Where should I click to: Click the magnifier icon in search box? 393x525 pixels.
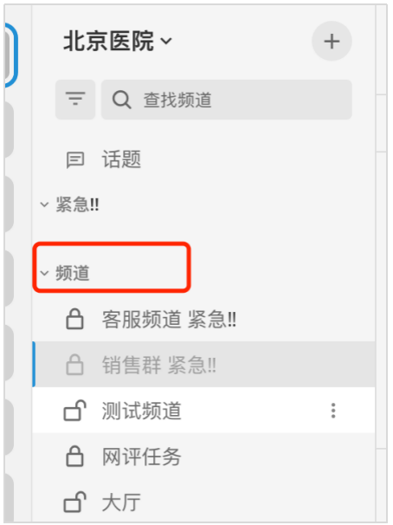[x=121, y=100]
